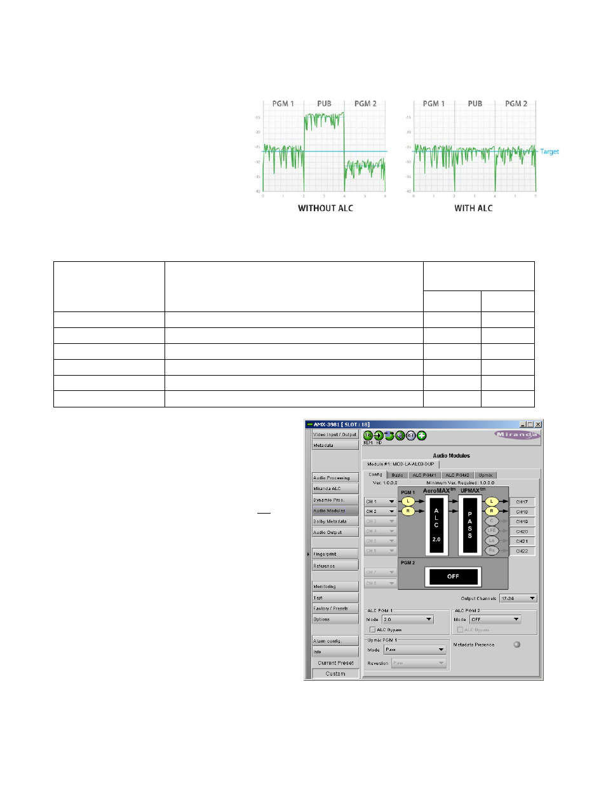Click the WITHOUT ALC chart caption

coord(325,208)
